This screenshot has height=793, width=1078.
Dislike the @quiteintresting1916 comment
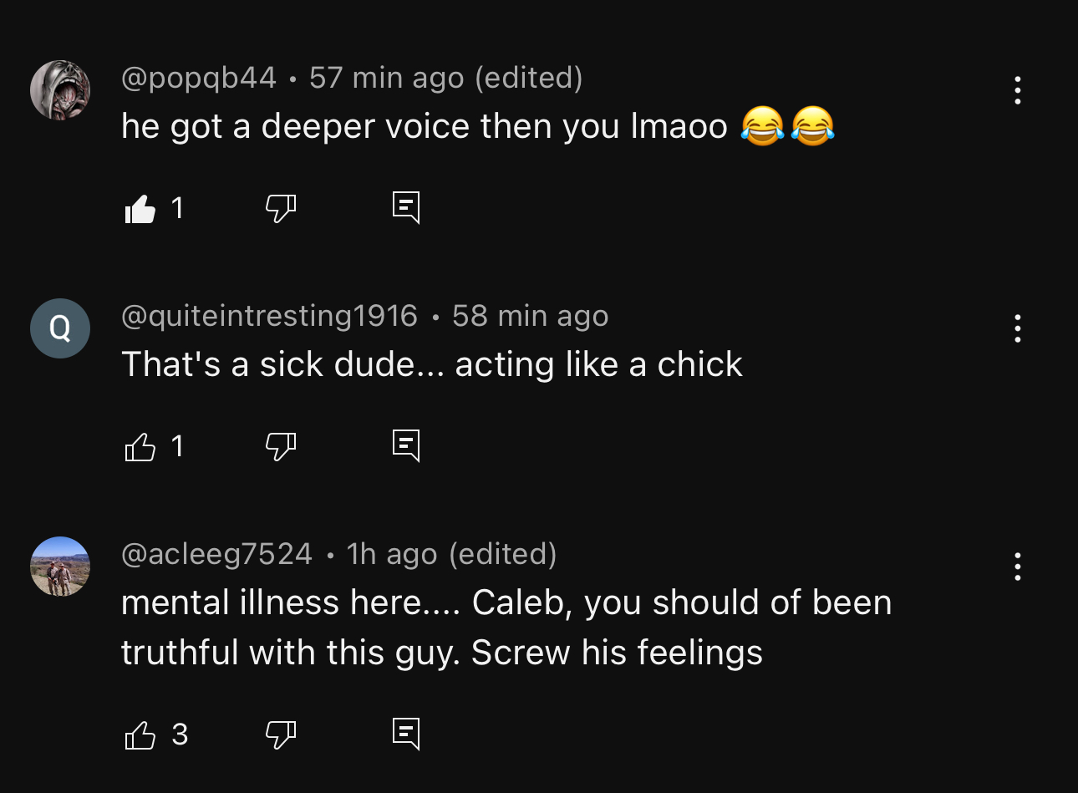pyautogui.click(x=281, y=447)
